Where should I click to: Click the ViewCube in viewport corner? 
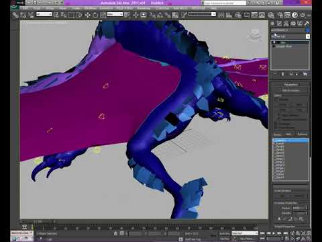(x=254, y=34)
